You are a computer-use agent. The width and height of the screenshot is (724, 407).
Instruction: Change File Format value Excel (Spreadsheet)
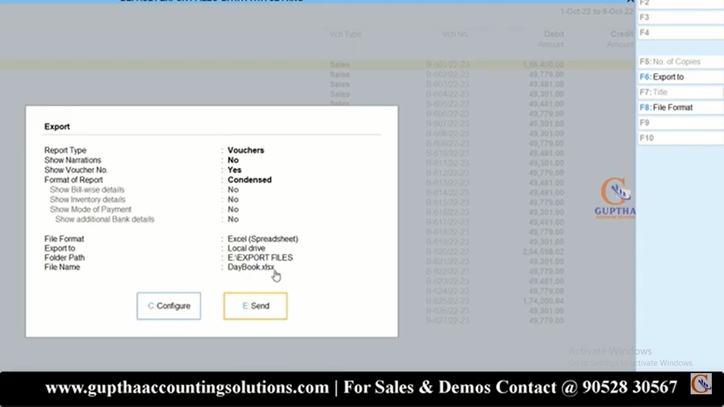click(263, 239)
